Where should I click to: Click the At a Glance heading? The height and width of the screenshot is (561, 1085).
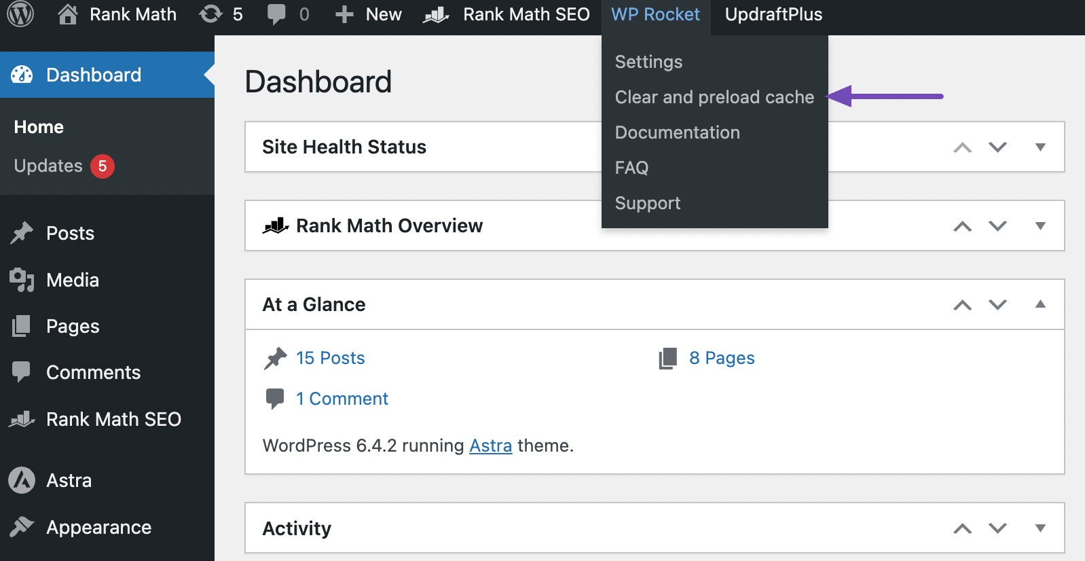(x=314, y=304)
